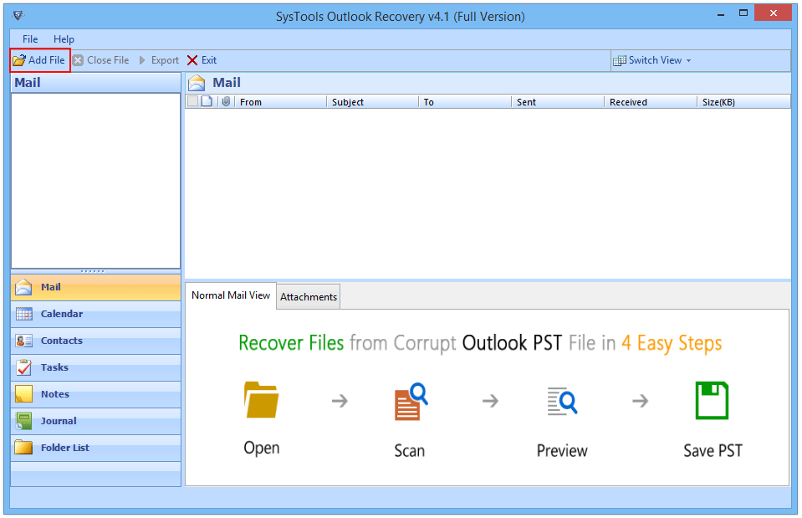Switch to the Attachments tab
The width and height of the screenshot is (802, 518).
[309, 297]
